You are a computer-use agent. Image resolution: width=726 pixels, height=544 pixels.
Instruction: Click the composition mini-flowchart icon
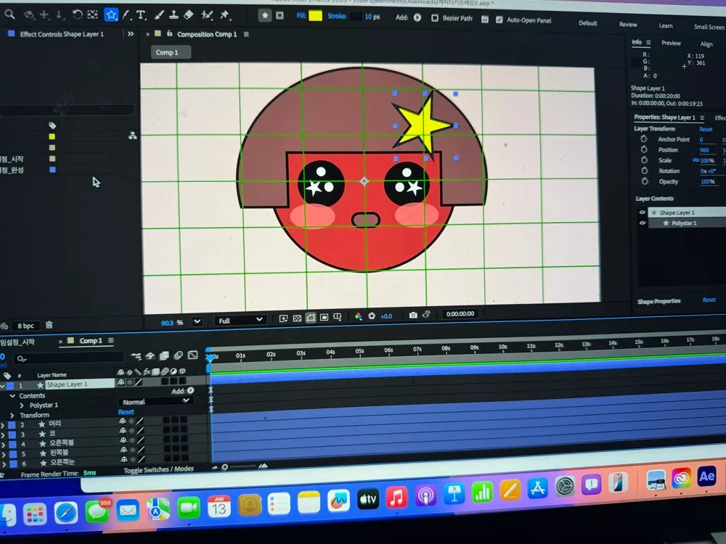[136, 356]
